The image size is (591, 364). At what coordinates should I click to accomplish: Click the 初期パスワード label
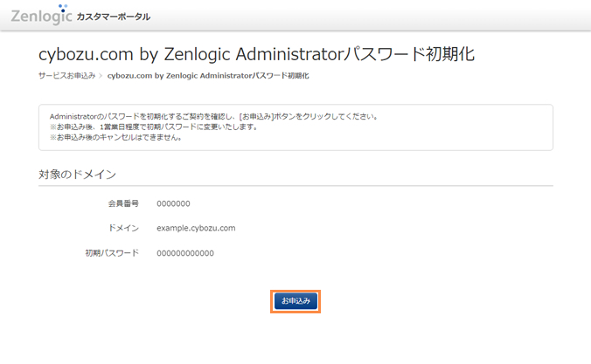tap(112, 253)
